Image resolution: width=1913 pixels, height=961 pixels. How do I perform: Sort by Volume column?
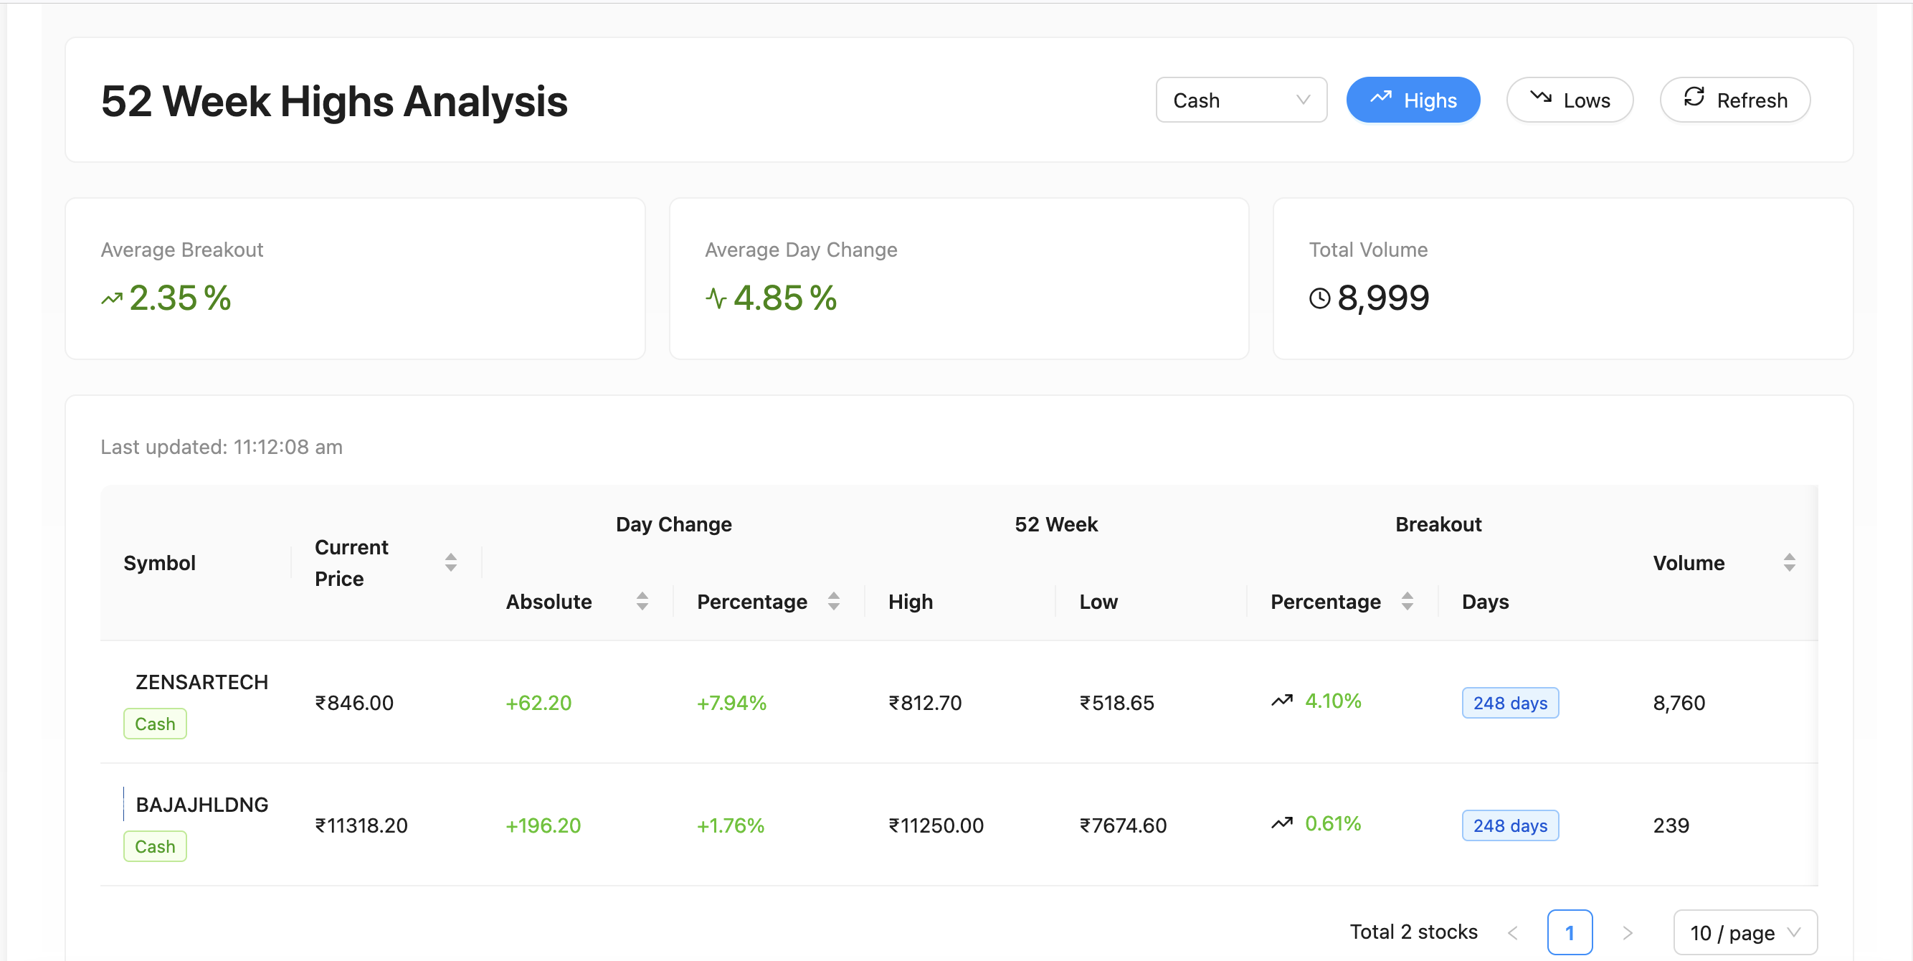[x=1790, y=562]
